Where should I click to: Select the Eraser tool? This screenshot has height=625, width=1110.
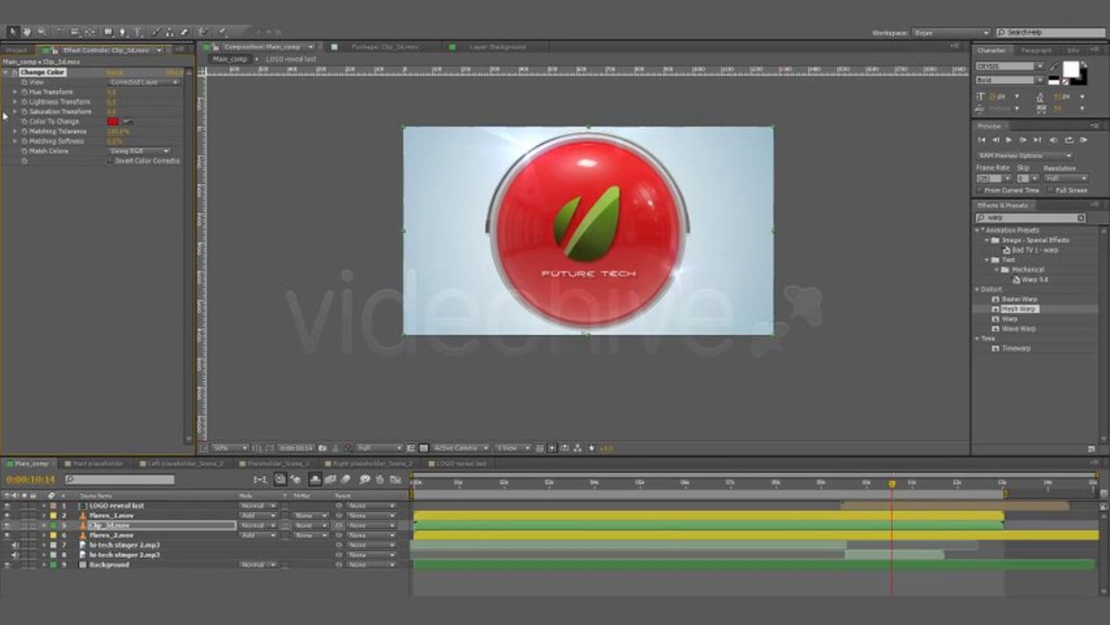click(184, 32)
